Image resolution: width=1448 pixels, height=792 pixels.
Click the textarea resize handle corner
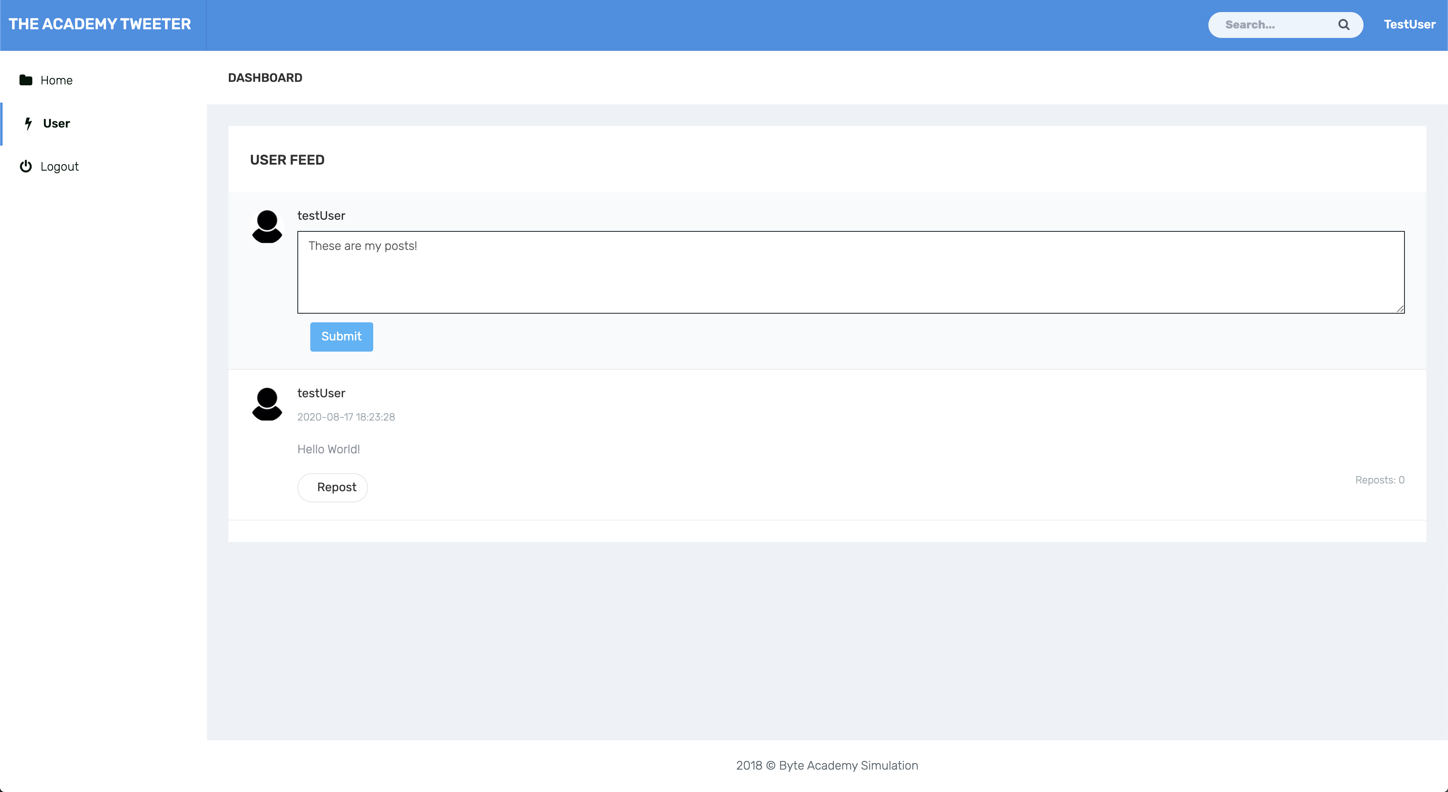(1400, 309)
